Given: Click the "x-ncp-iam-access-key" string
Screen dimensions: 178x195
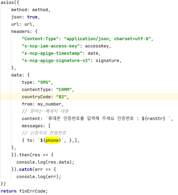Looking at the screenshot, I should (x=51, y=46).
